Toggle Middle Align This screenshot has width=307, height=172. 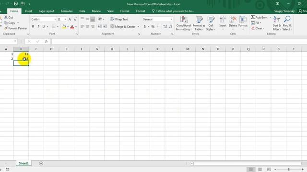(87, 19)
